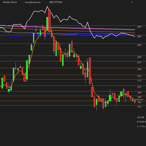Click the tallest red candlestick at the peak
The width and height of the screenshot is (146, 146).
(49, 21)
